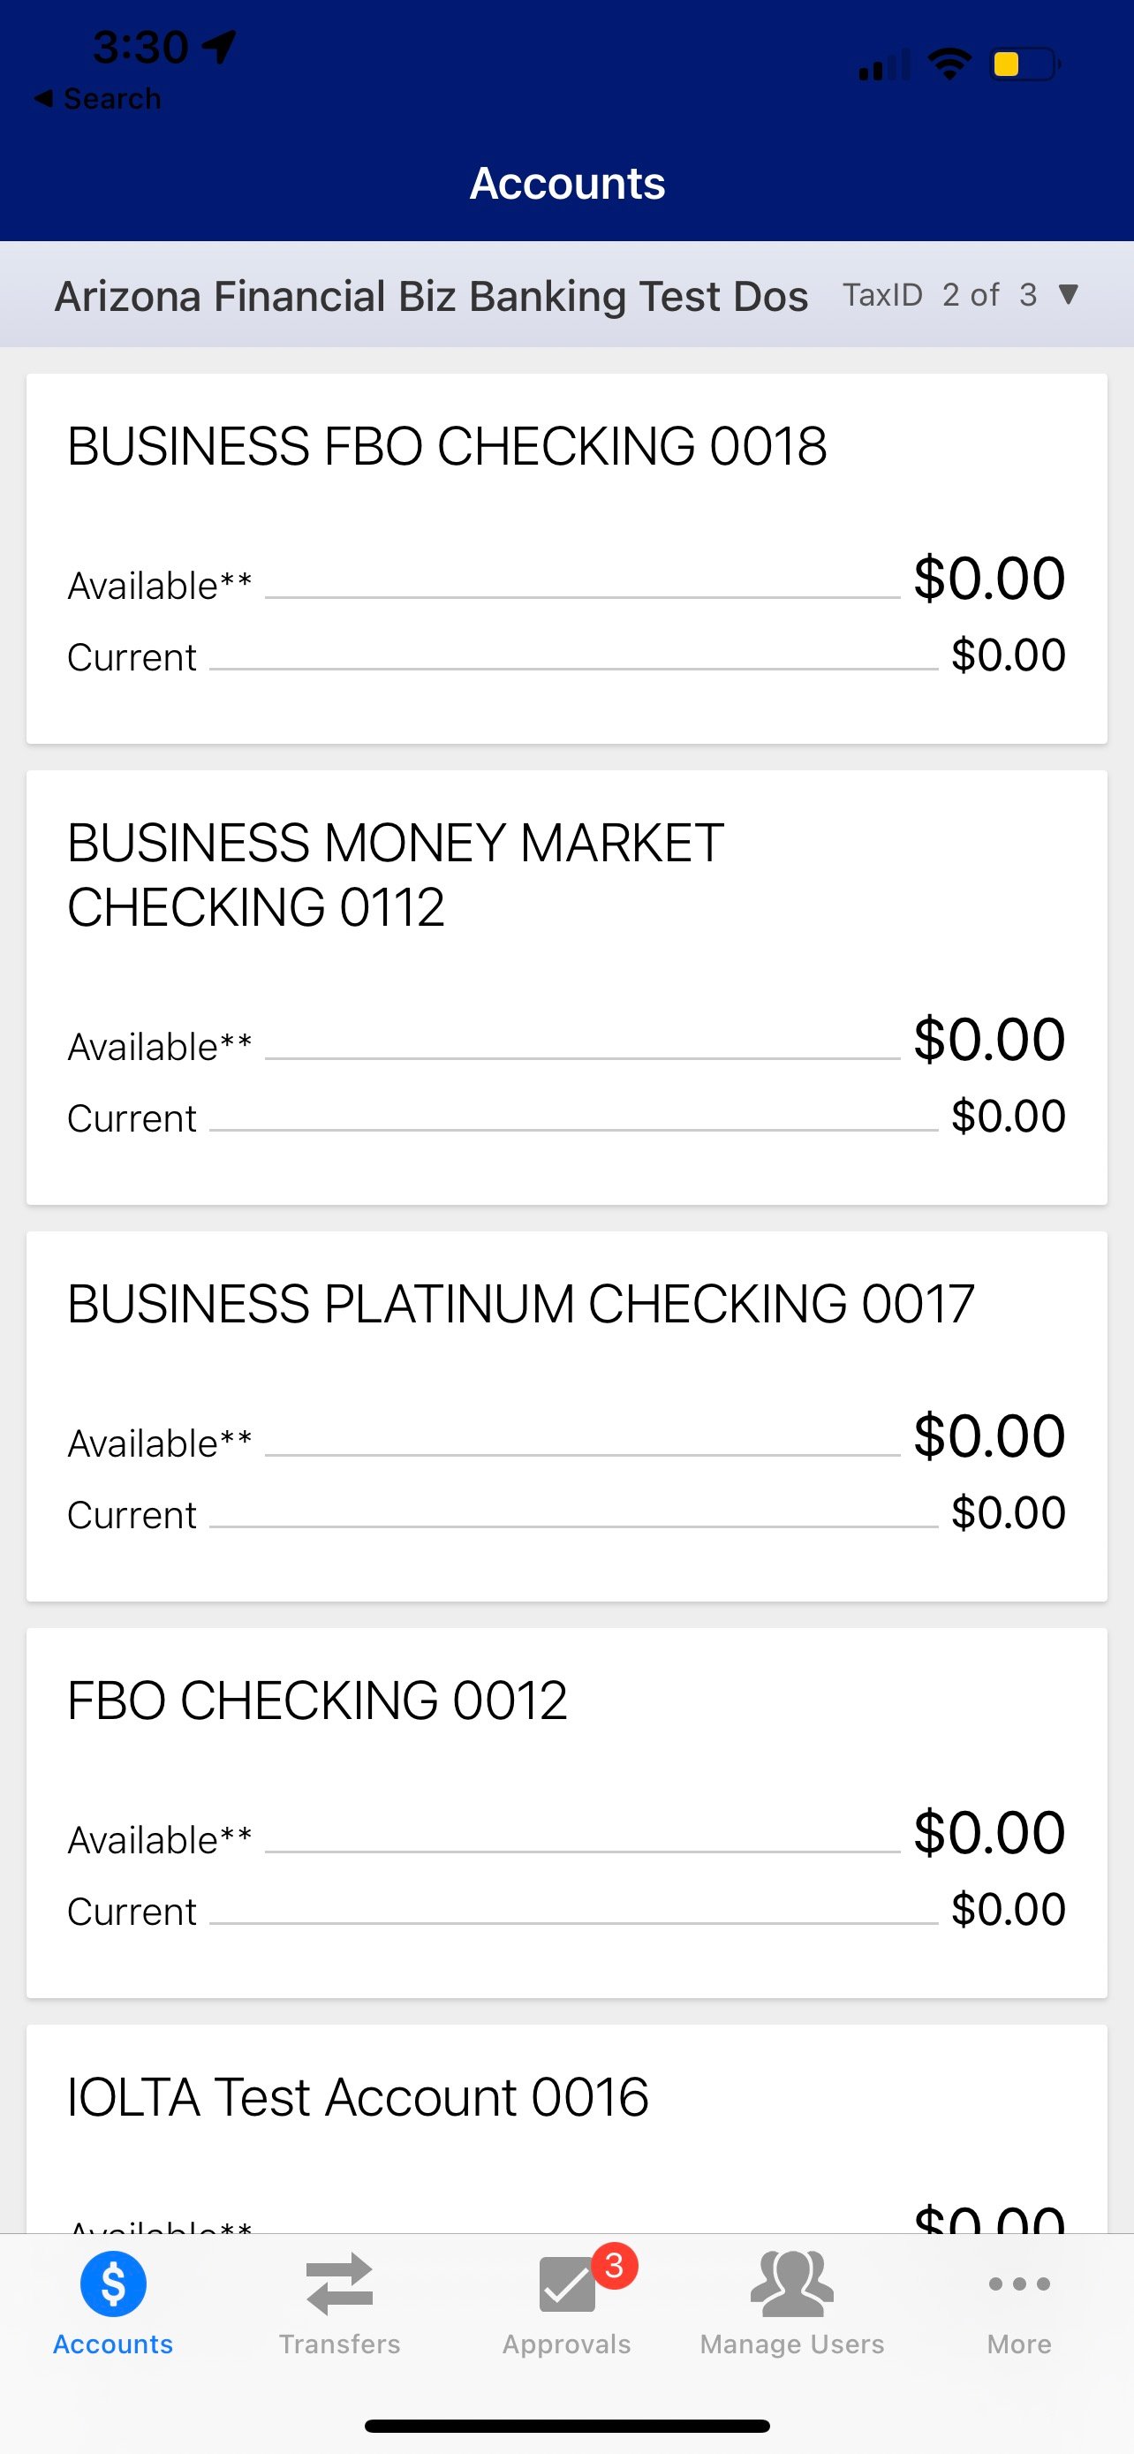
Task: Open the Approvals checkmark icon
Action: [x=565, y=2285]
